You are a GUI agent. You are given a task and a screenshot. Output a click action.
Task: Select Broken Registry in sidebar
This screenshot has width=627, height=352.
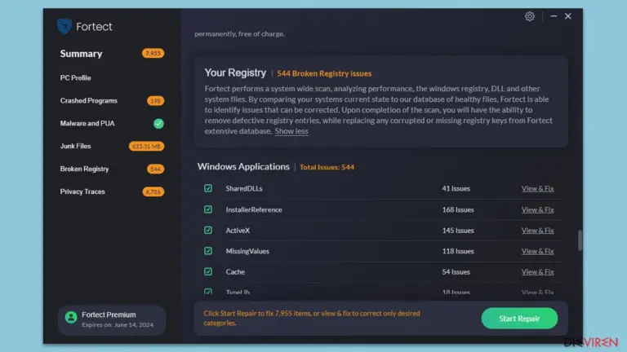84,169
